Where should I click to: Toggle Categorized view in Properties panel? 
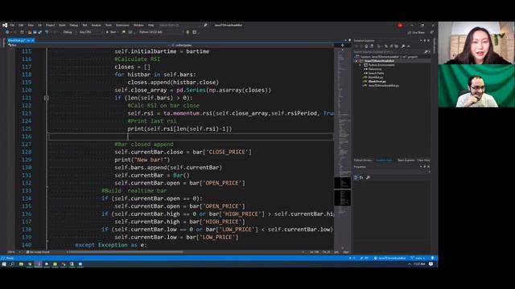click(356, 177)
